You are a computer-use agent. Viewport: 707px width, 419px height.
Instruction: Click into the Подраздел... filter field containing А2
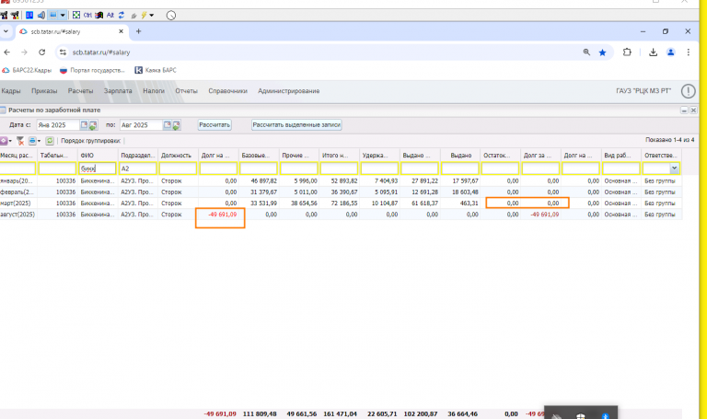click(137, 169)
